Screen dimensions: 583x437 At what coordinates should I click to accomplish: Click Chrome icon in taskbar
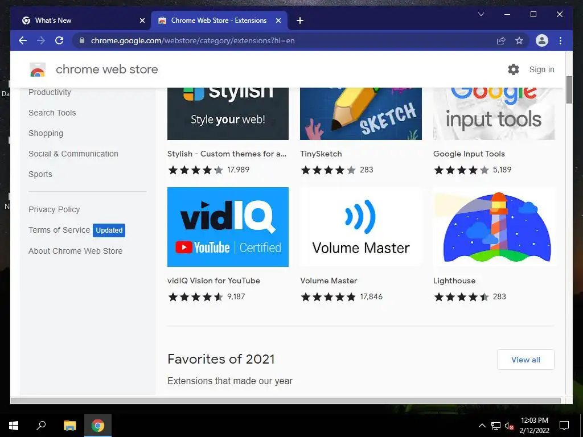point(98,426)
